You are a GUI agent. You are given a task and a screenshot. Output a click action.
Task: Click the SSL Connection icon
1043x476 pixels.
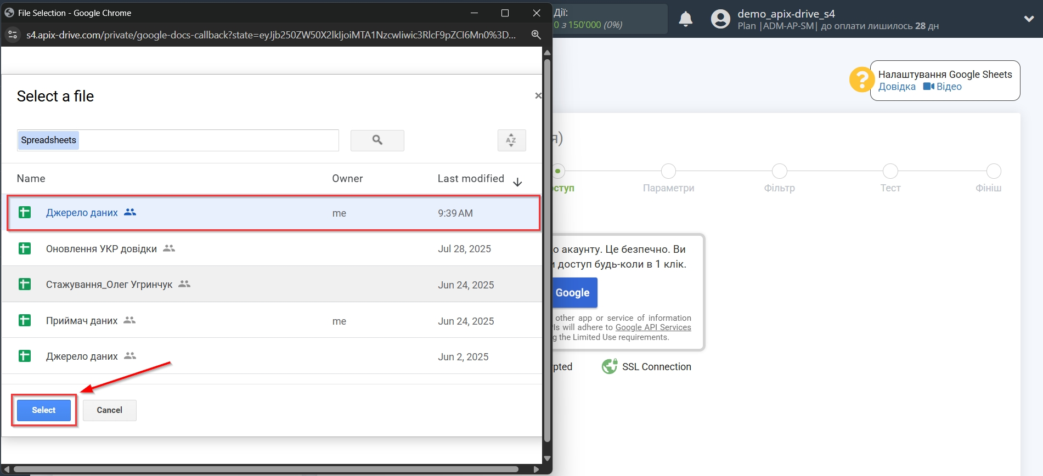[610, 366]
